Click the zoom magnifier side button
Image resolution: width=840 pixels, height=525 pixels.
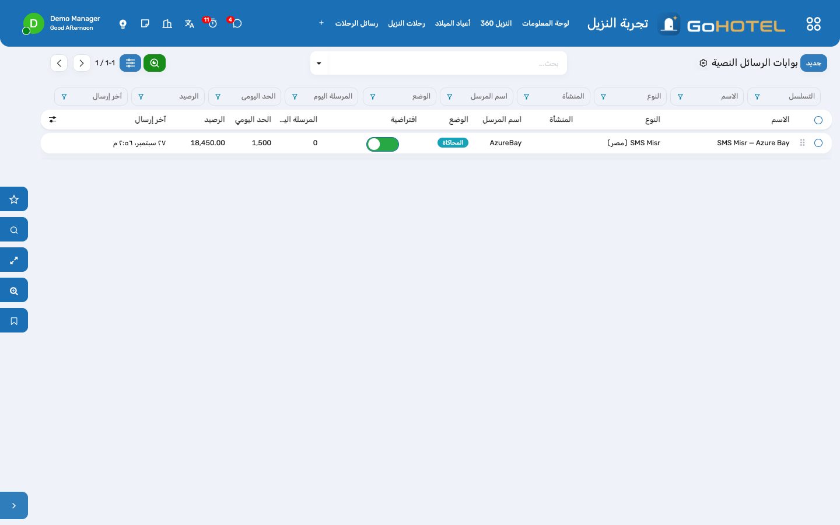(14, 290)
